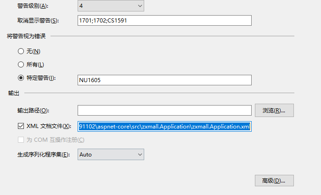Click the zxmall.Application.xml path field
Screen dimensions: 321x195
(164, 126)
